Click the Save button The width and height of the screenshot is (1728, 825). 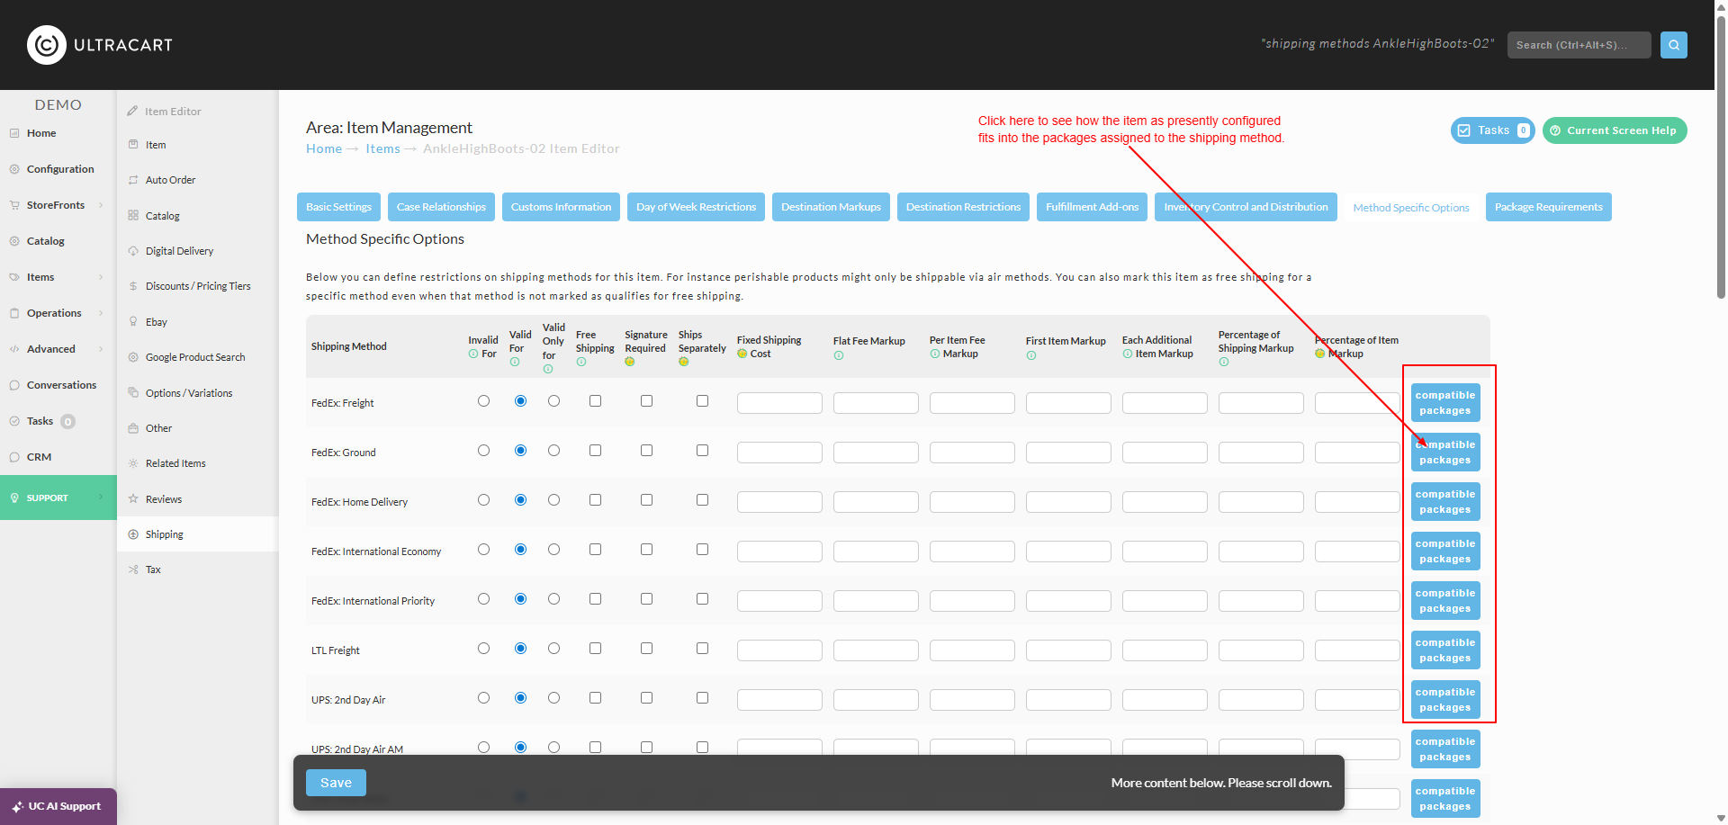tap(336, 783)
